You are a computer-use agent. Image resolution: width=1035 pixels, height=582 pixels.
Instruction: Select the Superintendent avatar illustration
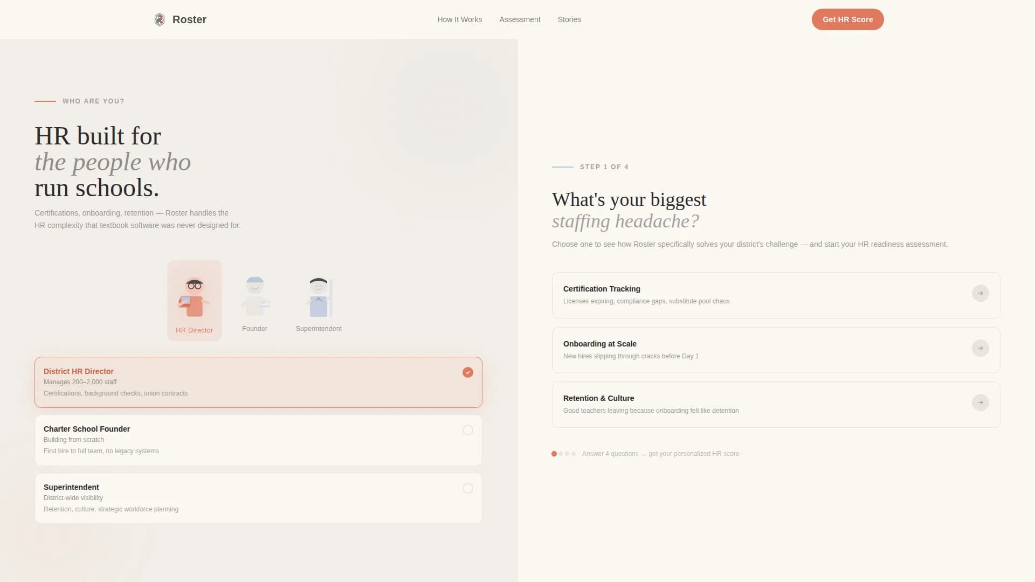pos(319,297)
